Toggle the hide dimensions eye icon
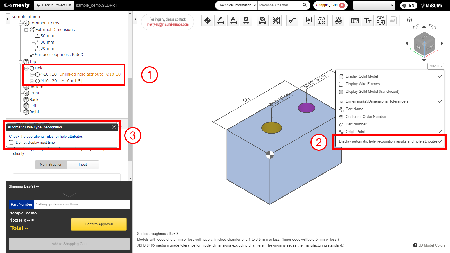 pos(263,21)
